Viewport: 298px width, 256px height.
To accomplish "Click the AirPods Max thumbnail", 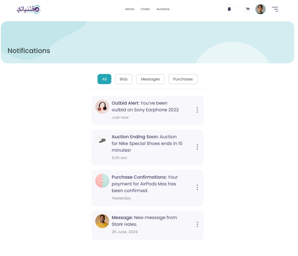I will tap(102, 181).
